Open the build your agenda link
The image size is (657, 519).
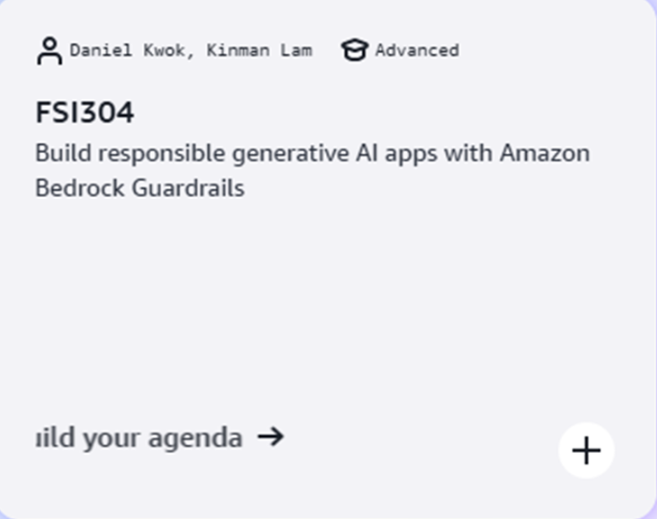coord(139,438)
